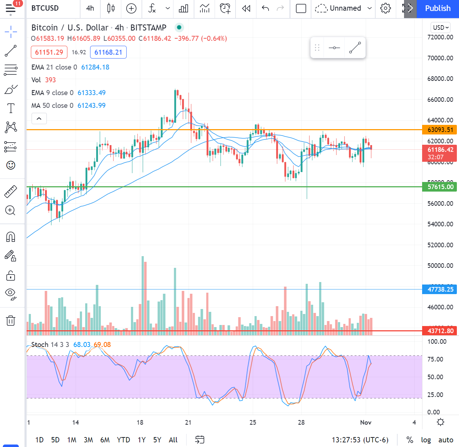This screenshot has width=459, height=447.
Task: Open the go to date calendar icon
Action: click(200, 440)
